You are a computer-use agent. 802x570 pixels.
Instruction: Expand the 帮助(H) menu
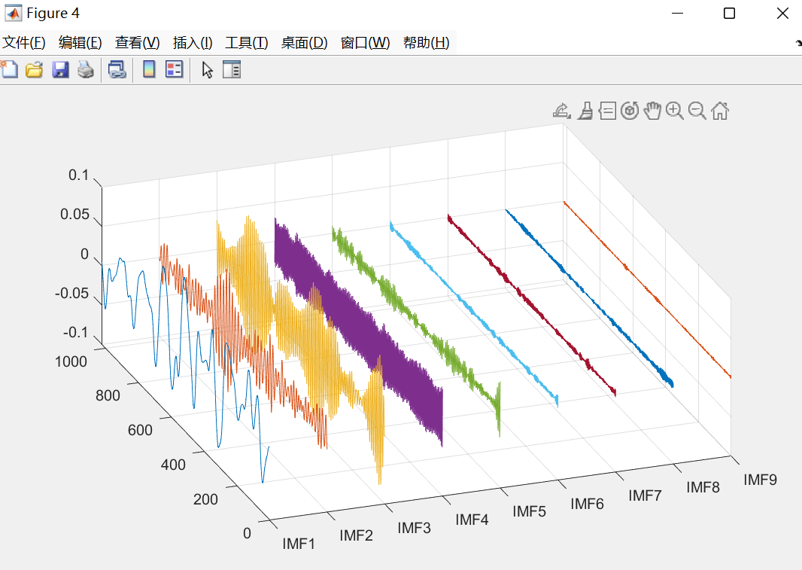click(x=426, y=43)
